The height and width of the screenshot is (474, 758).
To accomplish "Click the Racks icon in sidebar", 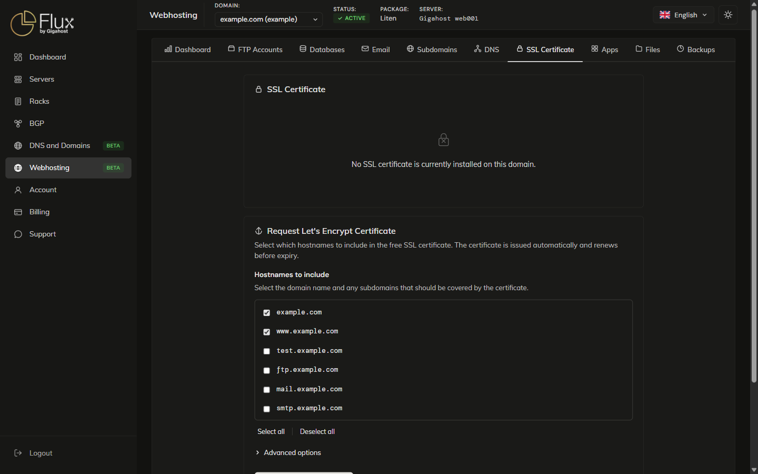I will (18, 102).
